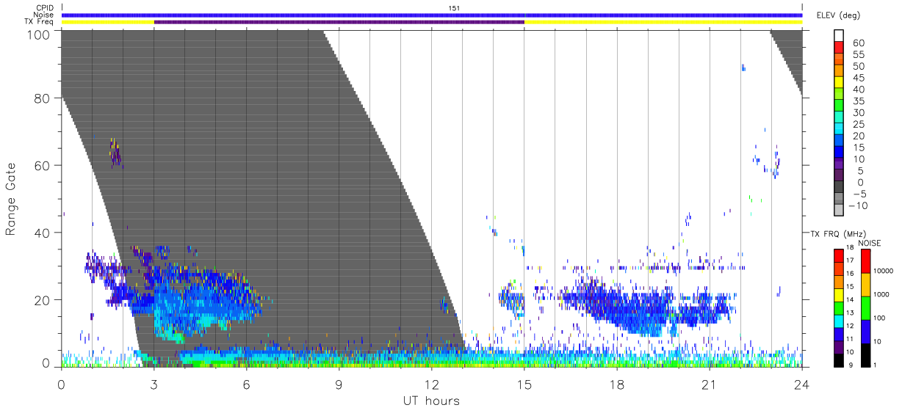This screenshot has height=416, width=902.
Task: Click x-axis tick label '3'
Action: click(x=154, y=384)
